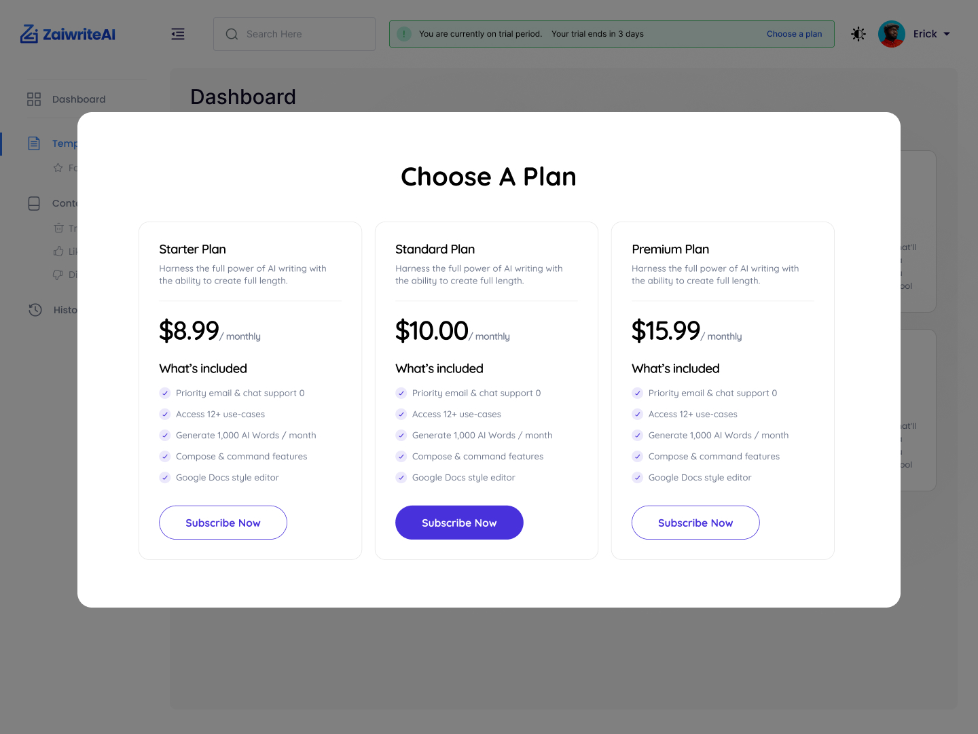This screenshot has height=734, width=978.
Task: Click the Dashboard grid icon
Action: (x=34, y=99)
